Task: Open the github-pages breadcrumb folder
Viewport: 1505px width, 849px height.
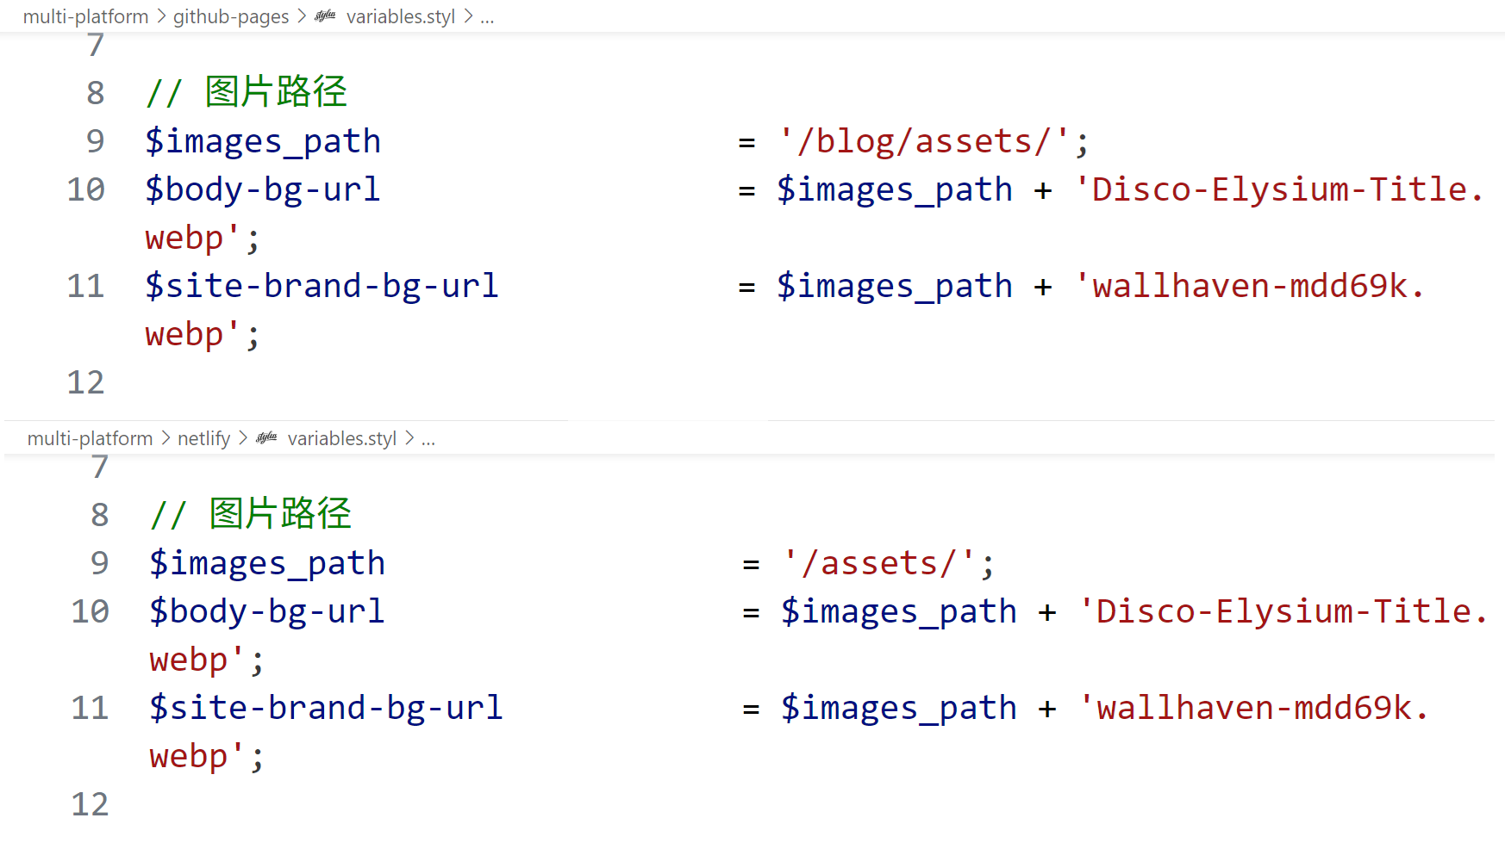Action: (x=230, y=16)
